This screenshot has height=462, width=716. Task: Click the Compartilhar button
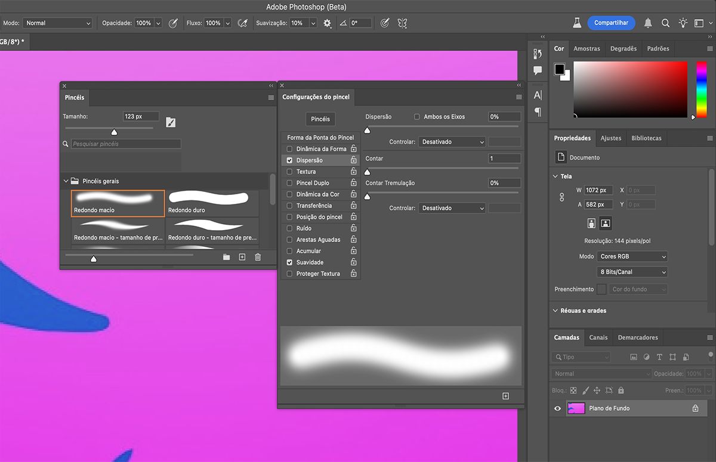(x=611, y=23)
